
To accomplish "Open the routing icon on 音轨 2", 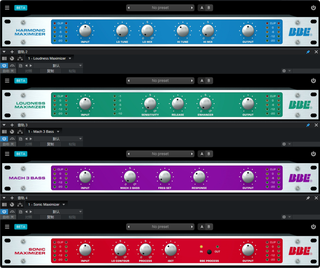I will pyautogui.click(x=20, y=58).
